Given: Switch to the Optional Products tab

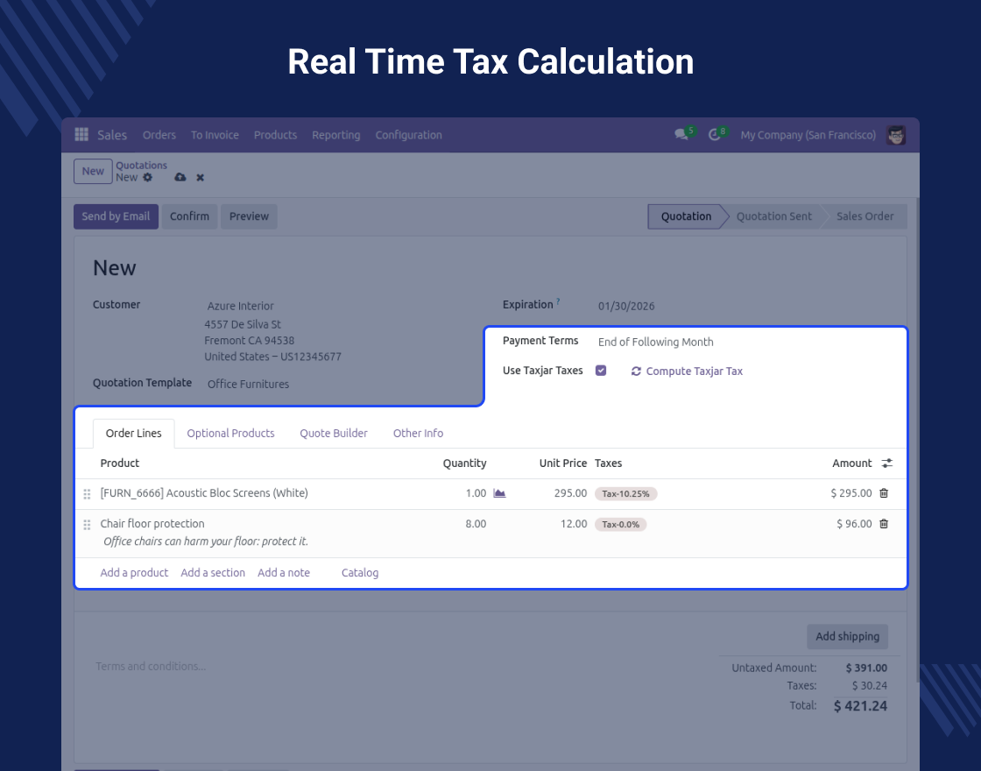Looking at the screenshot, I should (x=230, y=433).
